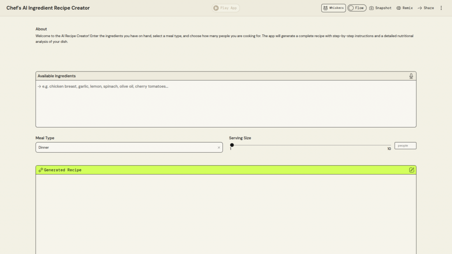Screen dimensions: 452x254
Task: Click the Generated Recipe output area
Action: point(226,212)
